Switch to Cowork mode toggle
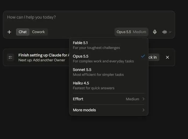This screenshot has height=139, width=188. click(x=38, y=32)
